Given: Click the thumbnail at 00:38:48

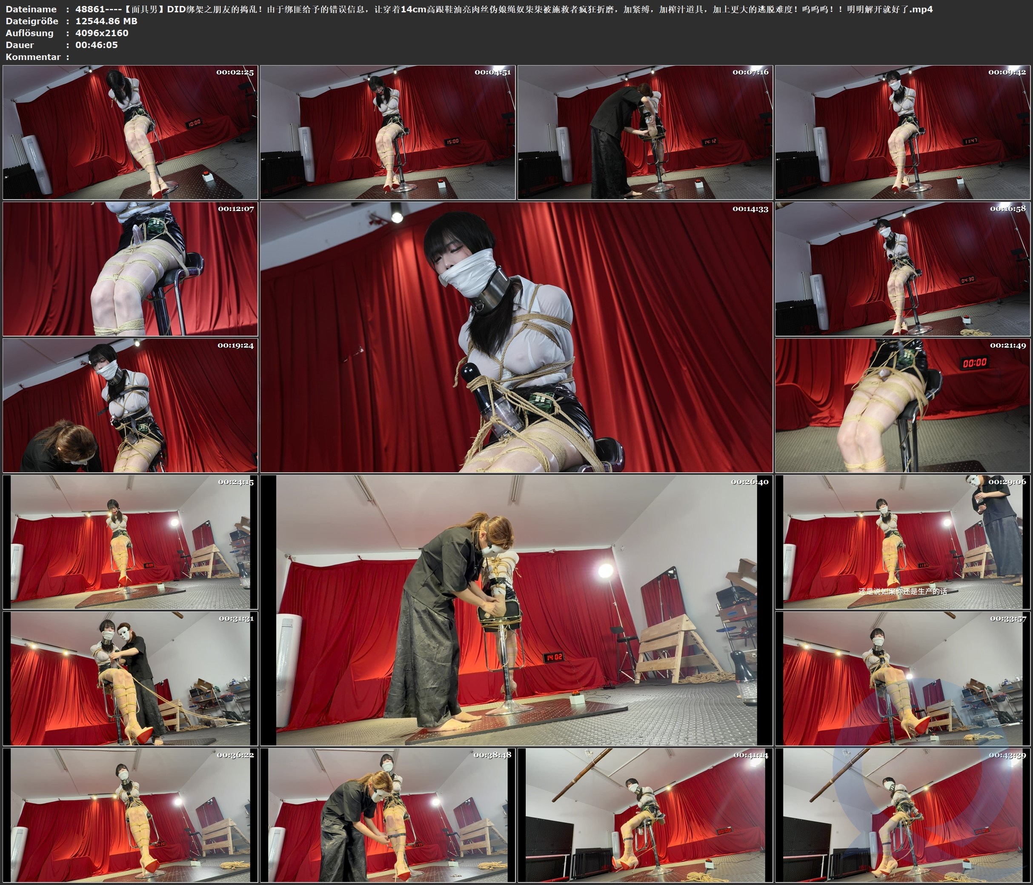Looking at the screenshot, I should click(388, 815).
